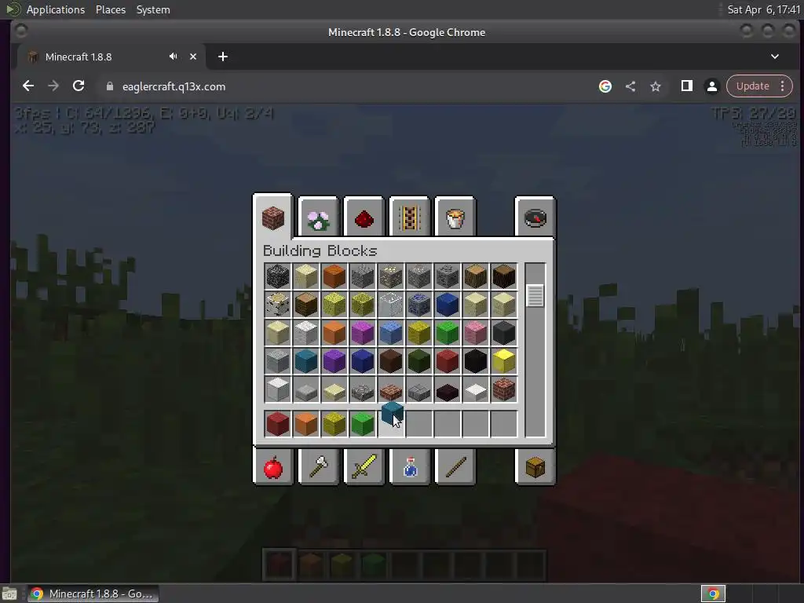Screen dimensions: 804x603
Task: Select the lapis lazuli block
Action: [x=447, y=305]
